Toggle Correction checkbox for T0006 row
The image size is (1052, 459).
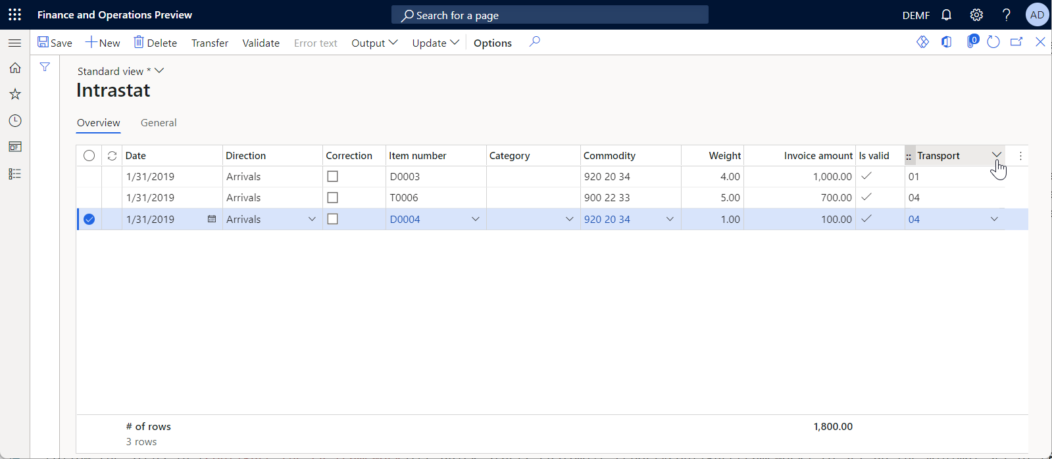coord(332,197)
